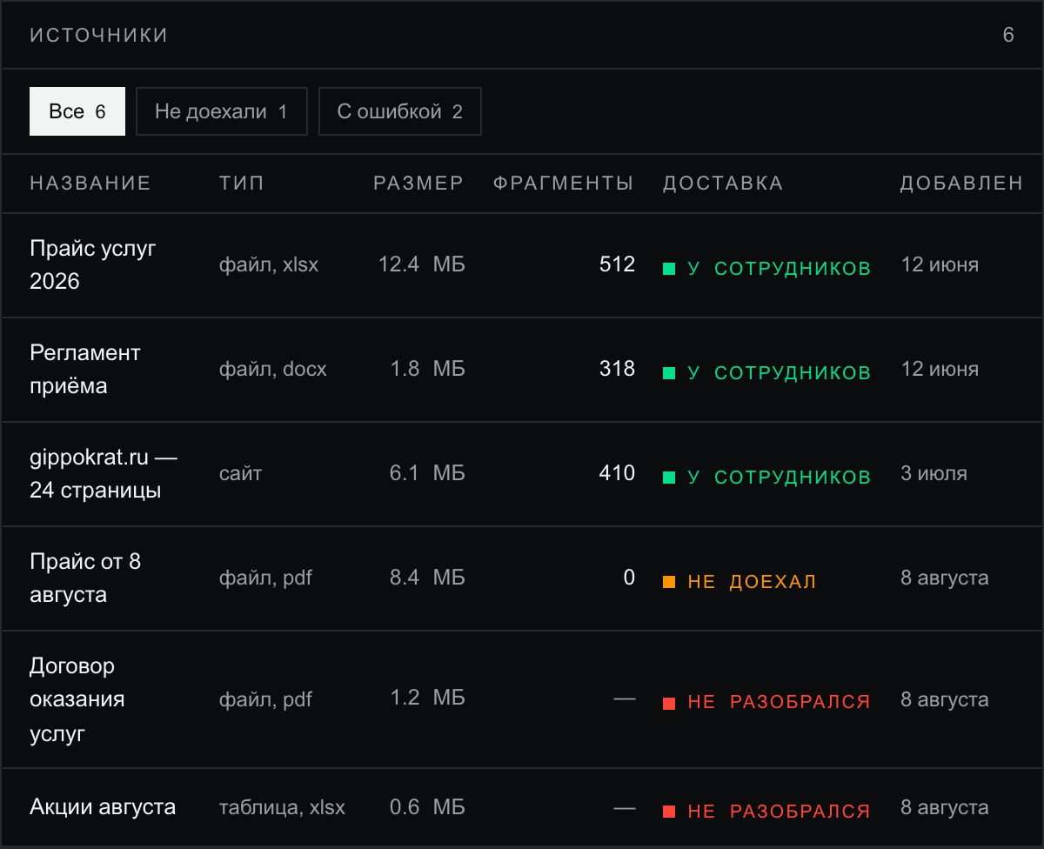Sort by the 'Доставка' column header

point(723,184)
